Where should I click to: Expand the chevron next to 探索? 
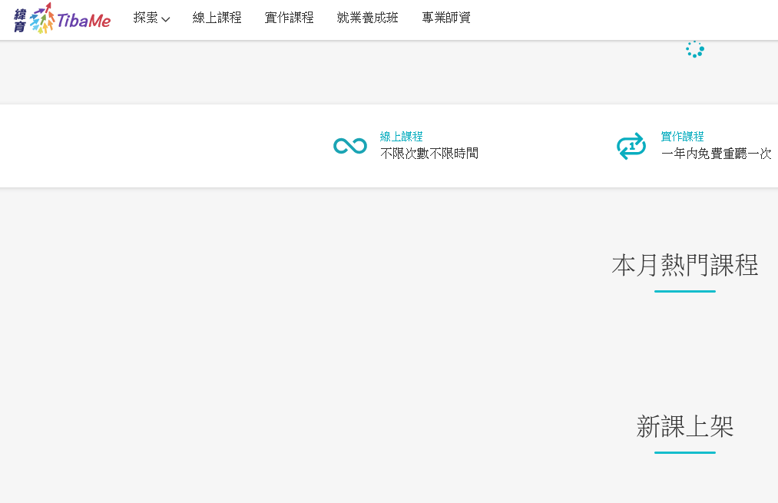pos(166,19)
